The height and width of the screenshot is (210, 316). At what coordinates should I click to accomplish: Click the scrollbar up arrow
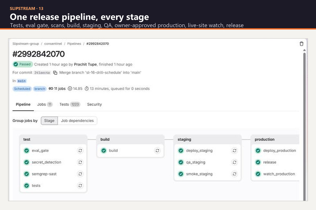point(304,50)
